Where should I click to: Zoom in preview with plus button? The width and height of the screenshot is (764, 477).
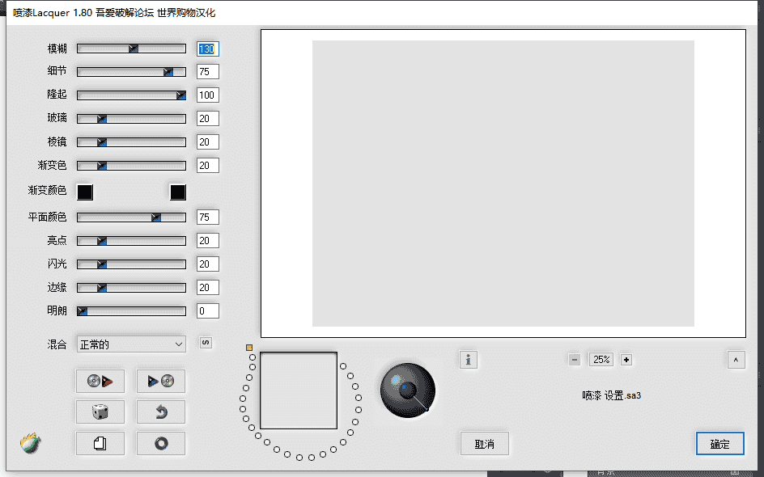click(626, 360)
